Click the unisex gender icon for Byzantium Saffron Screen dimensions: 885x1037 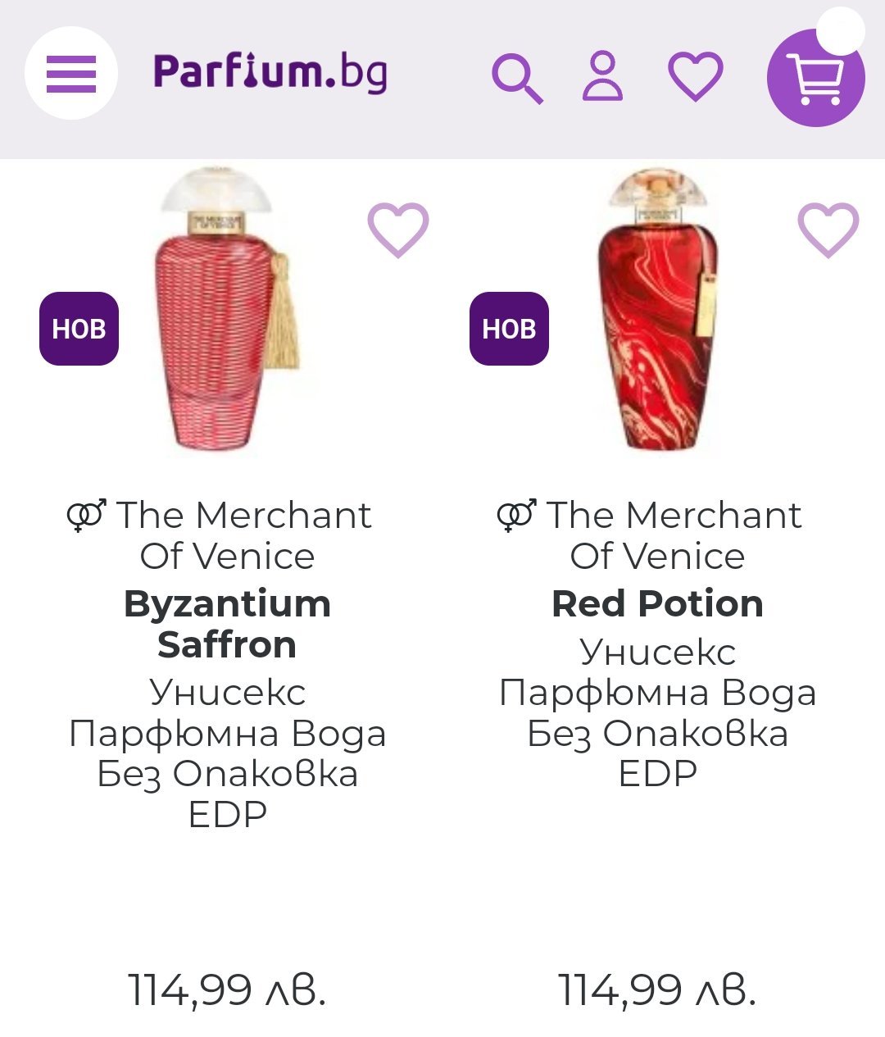[x=86, y=516]
